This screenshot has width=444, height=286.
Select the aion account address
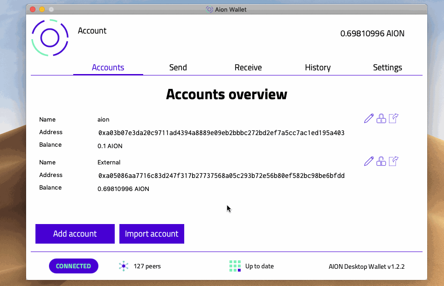[222, 133]
